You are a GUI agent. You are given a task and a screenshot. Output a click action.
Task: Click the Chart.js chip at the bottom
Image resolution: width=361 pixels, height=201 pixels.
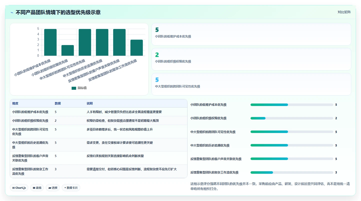pos(19,188)
